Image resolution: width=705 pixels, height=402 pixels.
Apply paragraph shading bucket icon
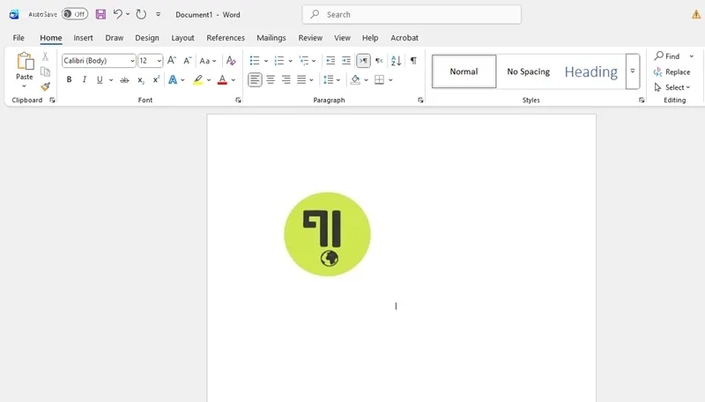(x=355, y=80)
